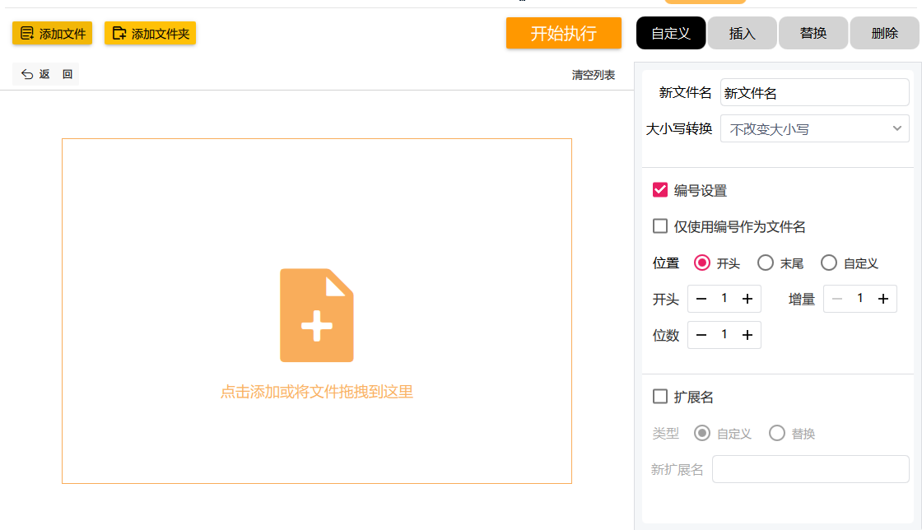Switch to the 删除 tab
Screen dimensions: 922x530
coord(884,33)
